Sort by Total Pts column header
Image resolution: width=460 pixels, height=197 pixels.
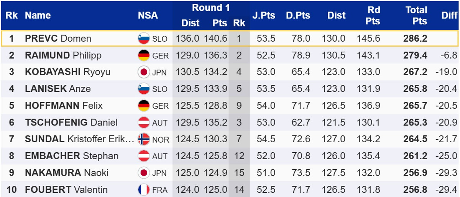click(416, 15)
